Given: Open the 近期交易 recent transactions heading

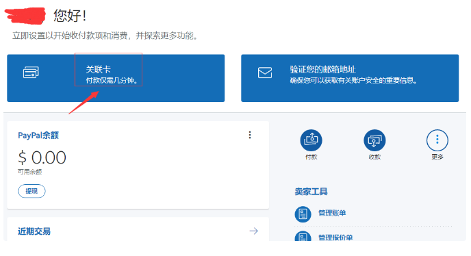Looking at the screenshot, I should (34, 231).
